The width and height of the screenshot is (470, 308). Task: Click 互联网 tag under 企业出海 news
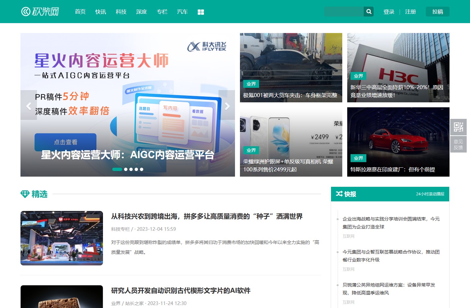coord(349,236)
